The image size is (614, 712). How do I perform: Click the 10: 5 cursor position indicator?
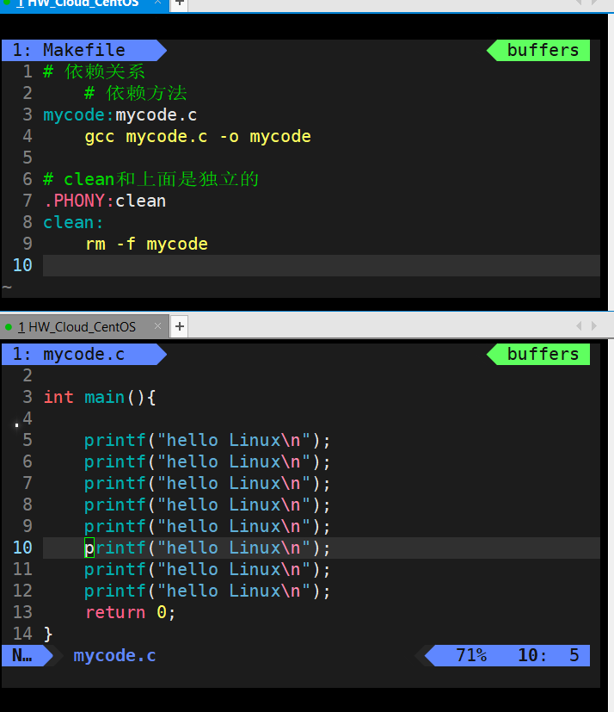pyautogui.click(x=549, y=655)
